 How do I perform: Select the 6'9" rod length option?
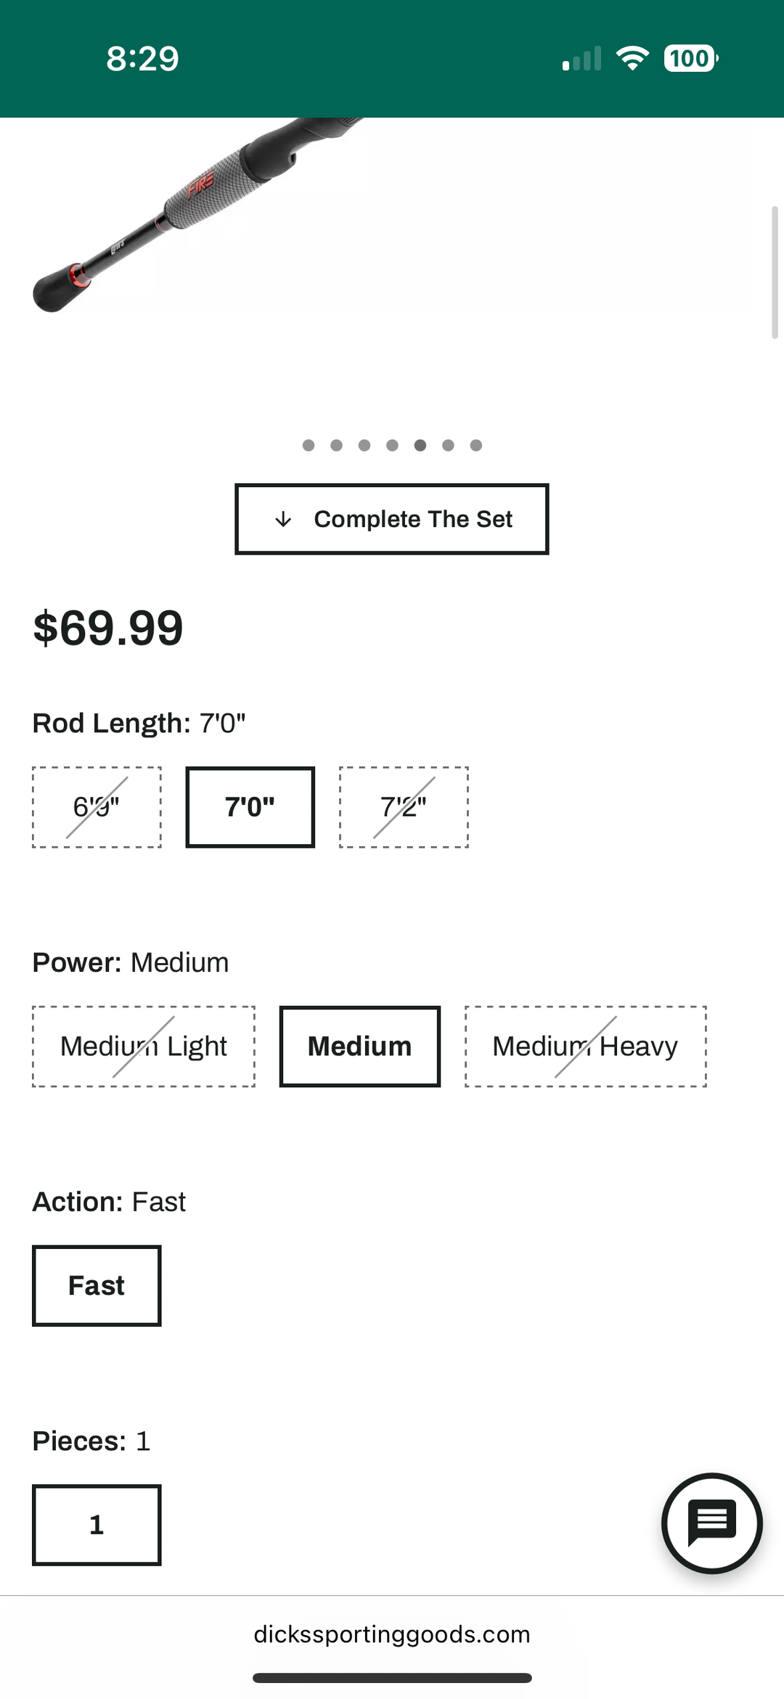(x=97, y=807)
